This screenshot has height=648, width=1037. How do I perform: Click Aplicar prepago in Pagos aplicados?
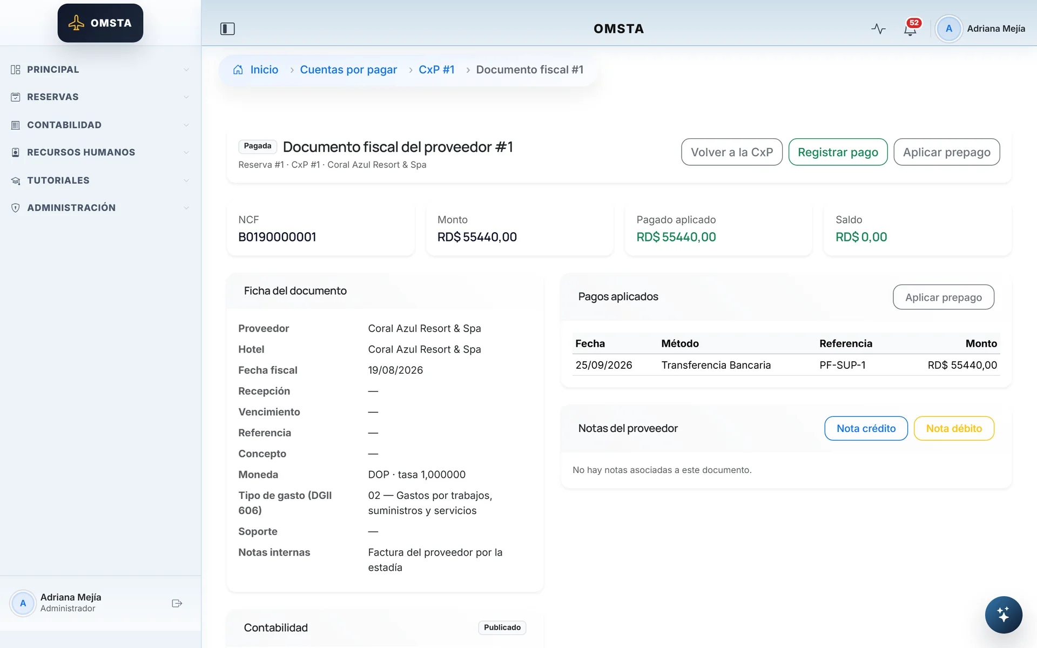(943, 297)
